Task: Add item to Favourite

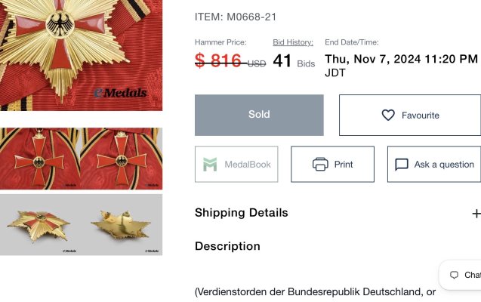Action: point(410,115)
